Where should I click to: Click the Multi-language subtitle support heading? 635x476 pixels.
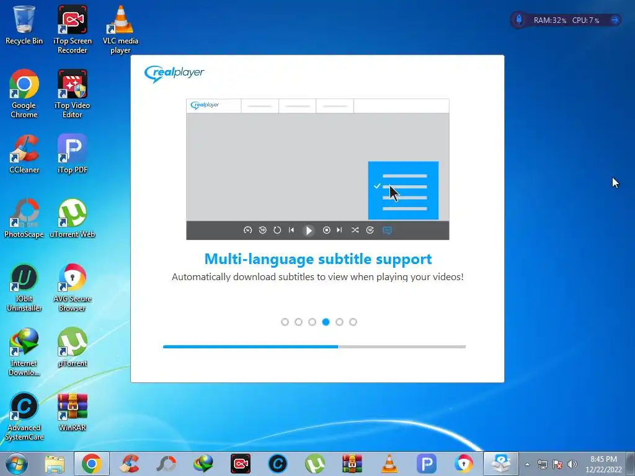coord(318,259)
